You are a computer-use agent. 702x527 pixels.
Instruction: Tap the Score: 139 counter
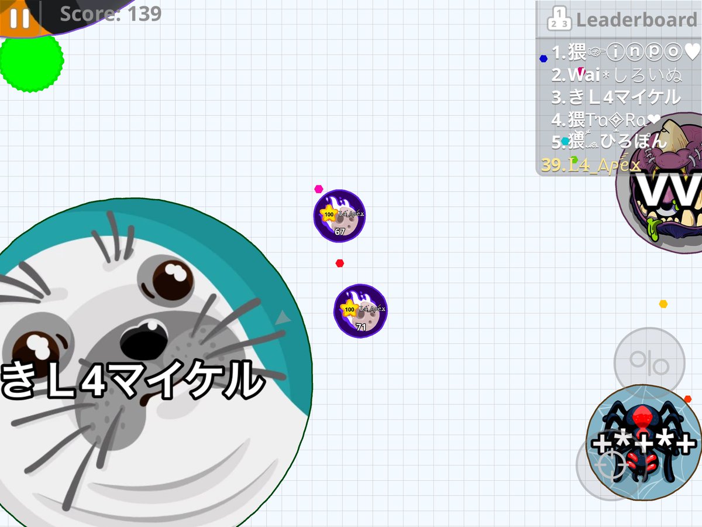pyautogui.click(x=111, y=13)
